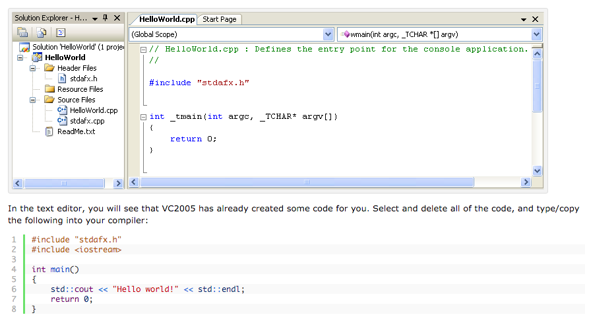589x323 pixels.
Task: Collapse the _tmain function outline
Action: (x=143, y=117)
